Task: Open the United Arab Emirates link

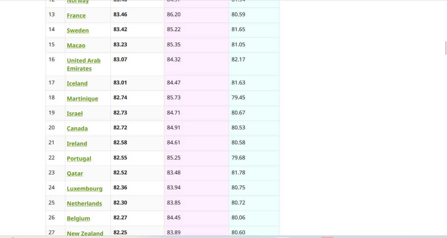Action: coord(84,65)
